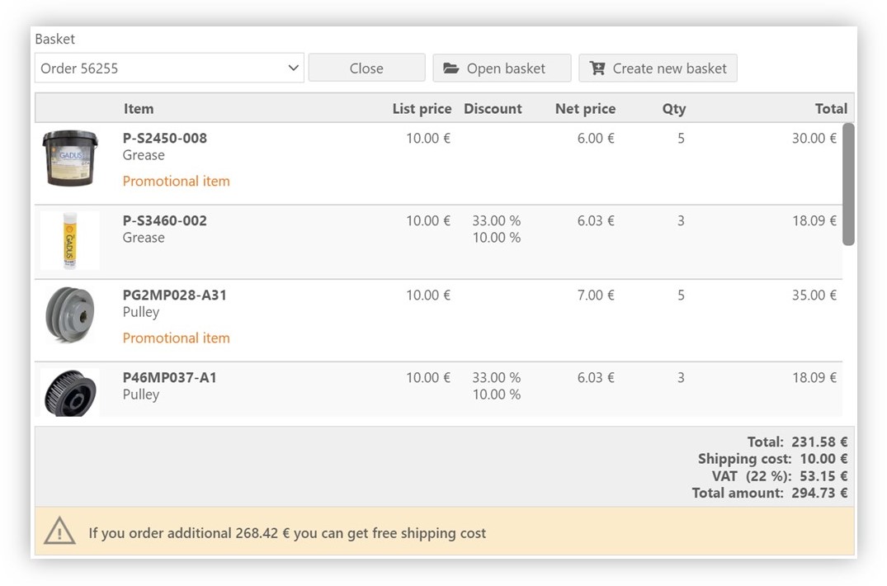This screenshot has width=887, height=586.
Task: Open the Order 56255 basket dropdown
Action: click(169, 69)
